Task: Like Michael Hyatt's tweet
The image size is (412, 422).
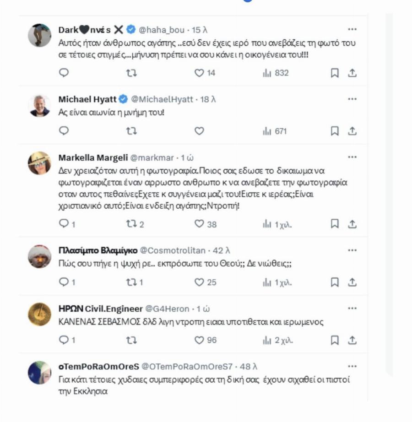Action: pos(199,131)
